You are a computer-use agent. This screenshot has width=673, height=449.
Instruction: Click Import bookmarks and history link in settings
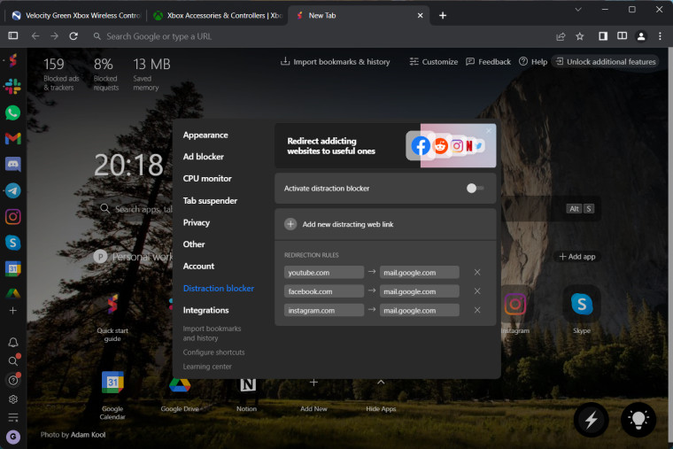pos(212,333)
